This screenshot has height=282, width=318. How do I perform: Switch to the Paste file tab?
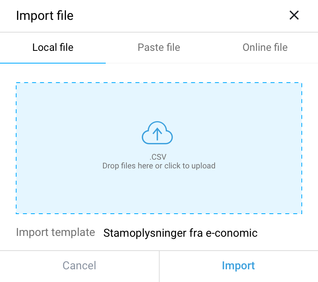[159, 47]
